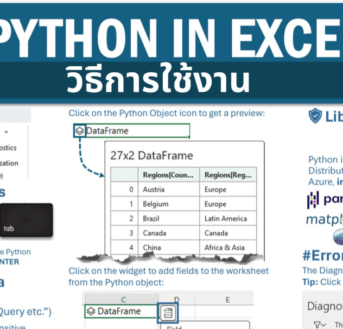Click the Python Object icon beside top DataFrame

click(79, 131)
